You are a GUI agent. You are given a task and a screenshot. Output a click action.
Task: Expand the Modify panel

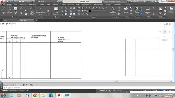[72, 17]
